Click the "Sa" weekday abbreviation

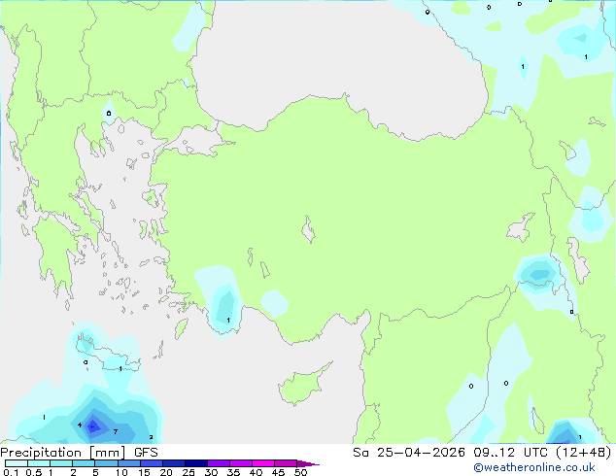click(x=360, y=453)
